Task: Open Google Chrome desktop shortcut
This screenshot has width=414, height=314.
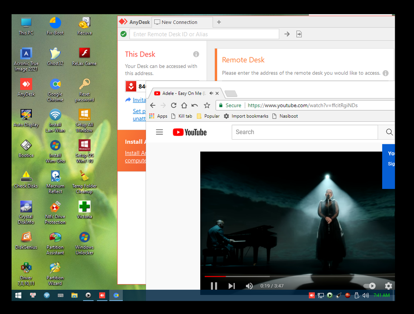Action: click(x=55, y=90)
